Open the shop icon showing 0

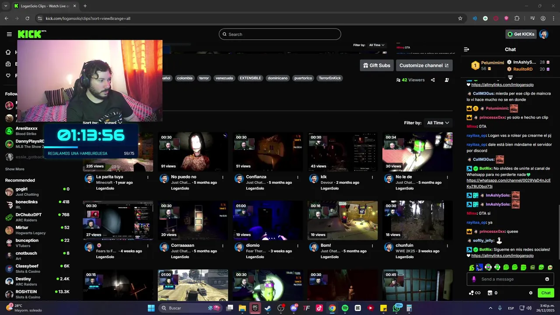click(492, 293)
